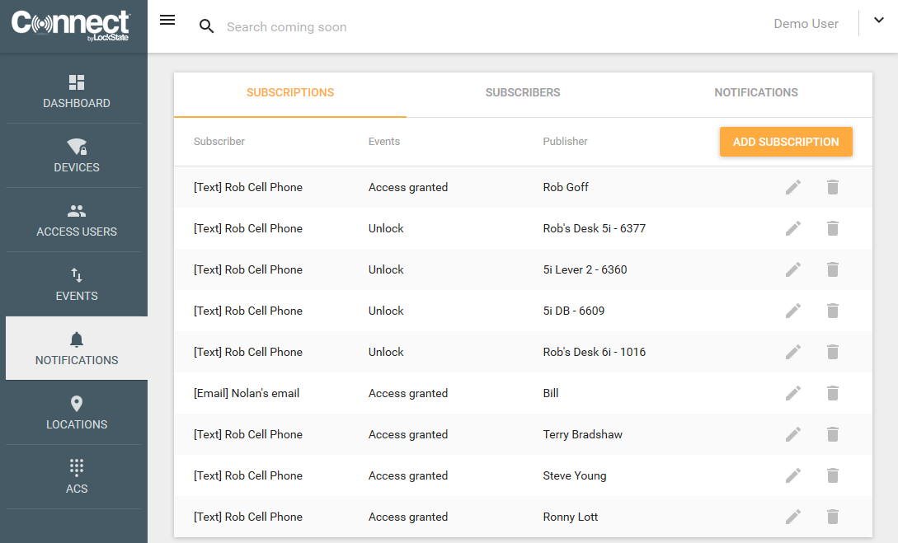This screenshot has height=543, width=898.
Task: Click the Subscriber column header
Action: coord(219,142)
